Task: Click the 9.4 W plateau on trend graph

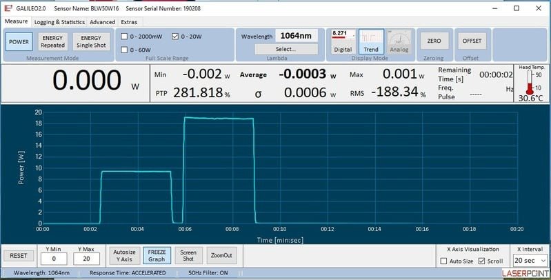Action: [136, 172]
